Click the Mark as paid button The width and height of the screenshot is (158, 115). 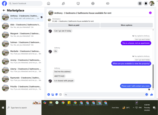tap(74, 25)
